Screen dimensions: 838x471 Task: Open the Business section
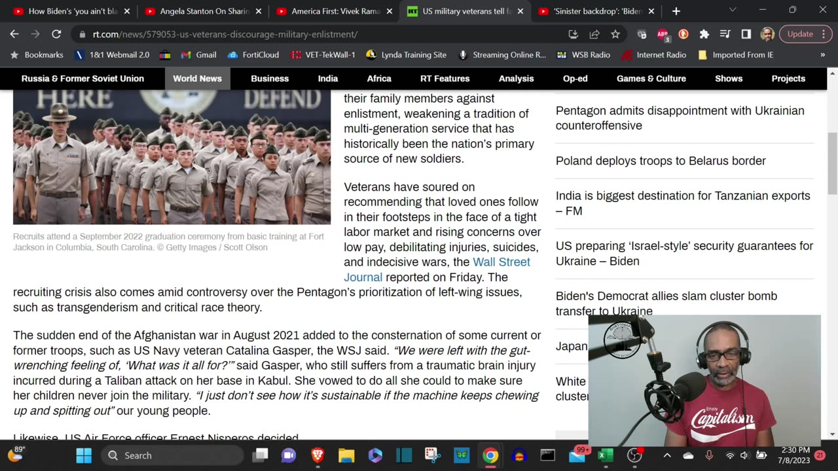pyautogui.click(x=270, y=78)
